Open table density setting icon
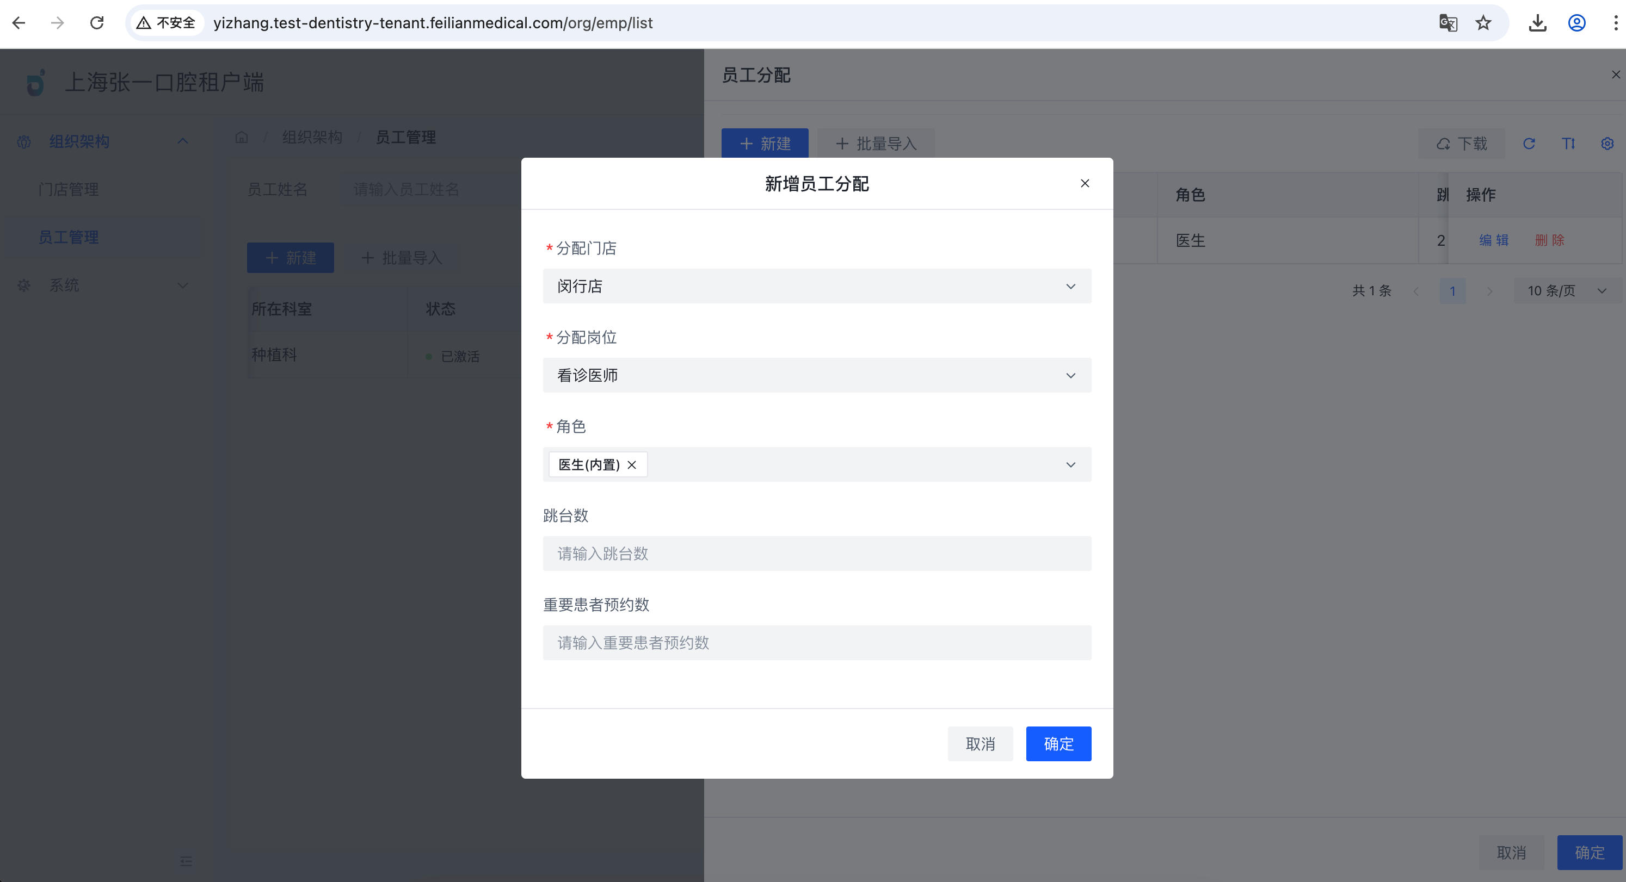The width and height of the screenshot is (1626, 882). (x=1568, y=144)
